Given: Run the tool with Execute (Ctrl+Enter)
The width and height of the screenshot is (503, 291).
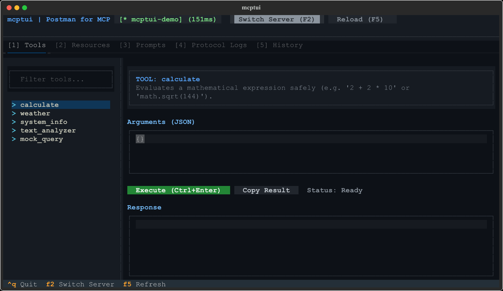Looking at the screenshot, I should pos(179,190).
